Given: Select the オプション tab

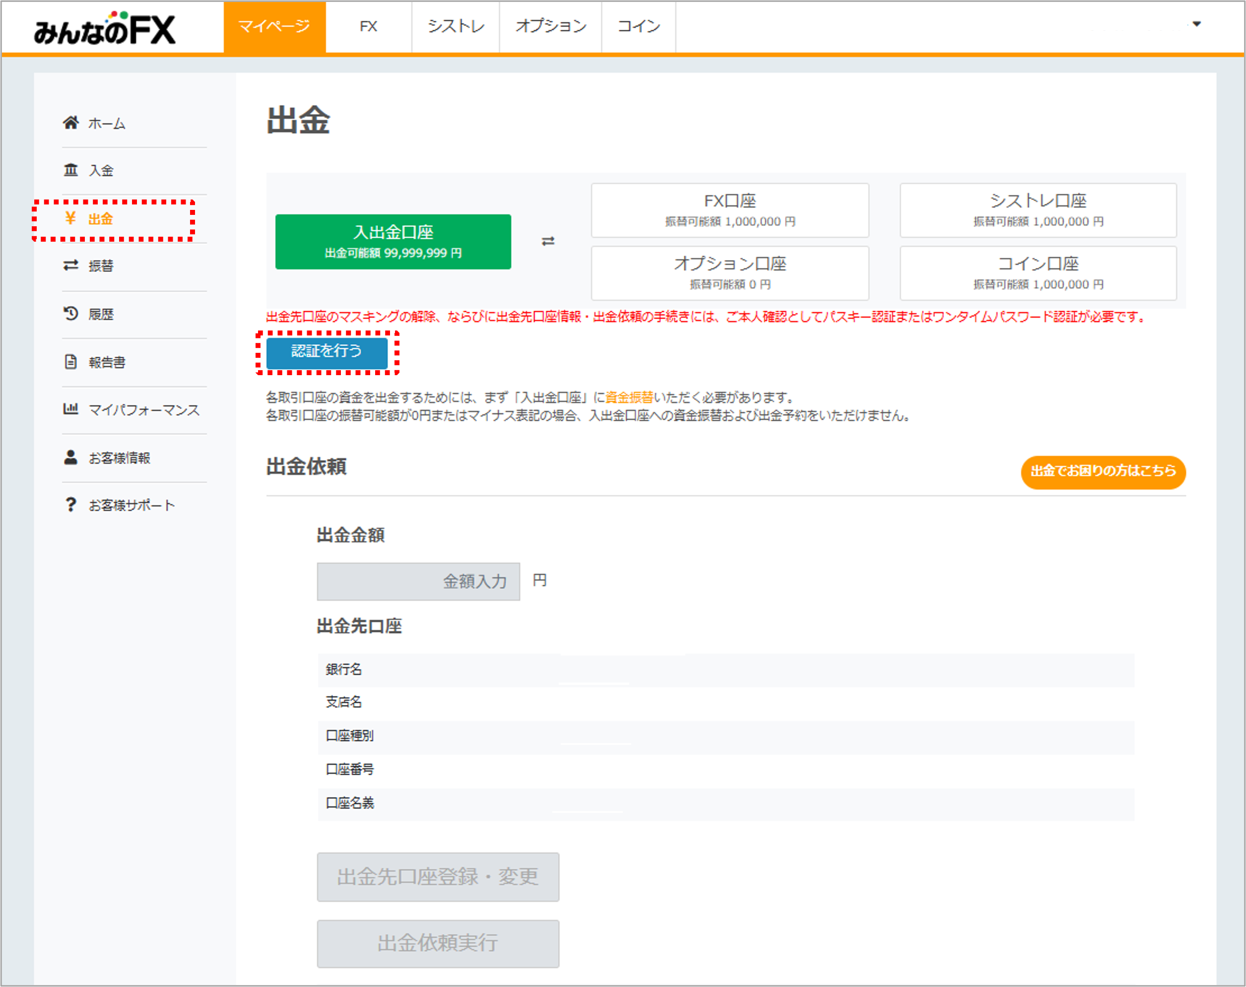Looking at the screenshot, I should pos(550,27).
